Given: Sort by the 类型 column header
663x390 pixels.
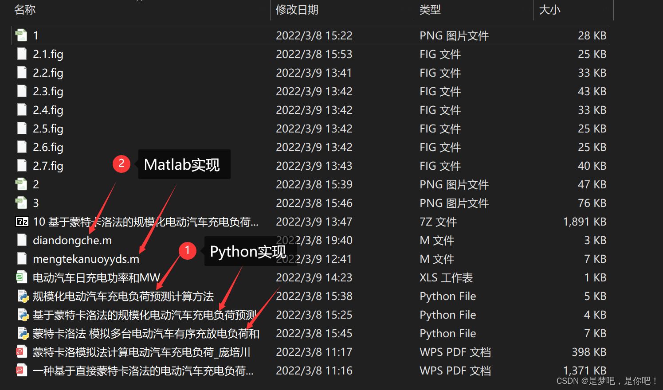Looking at the screenshot, I should (x=430, y=10).
